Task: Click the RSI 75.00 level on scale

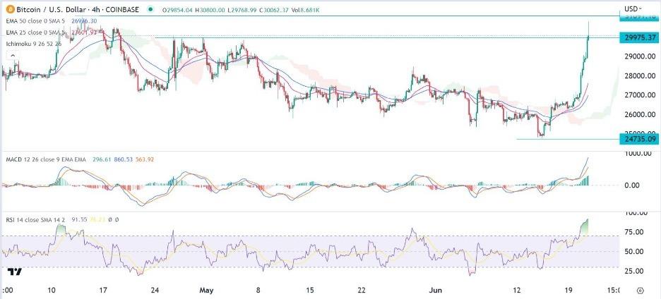Action: tap(638, 232)
